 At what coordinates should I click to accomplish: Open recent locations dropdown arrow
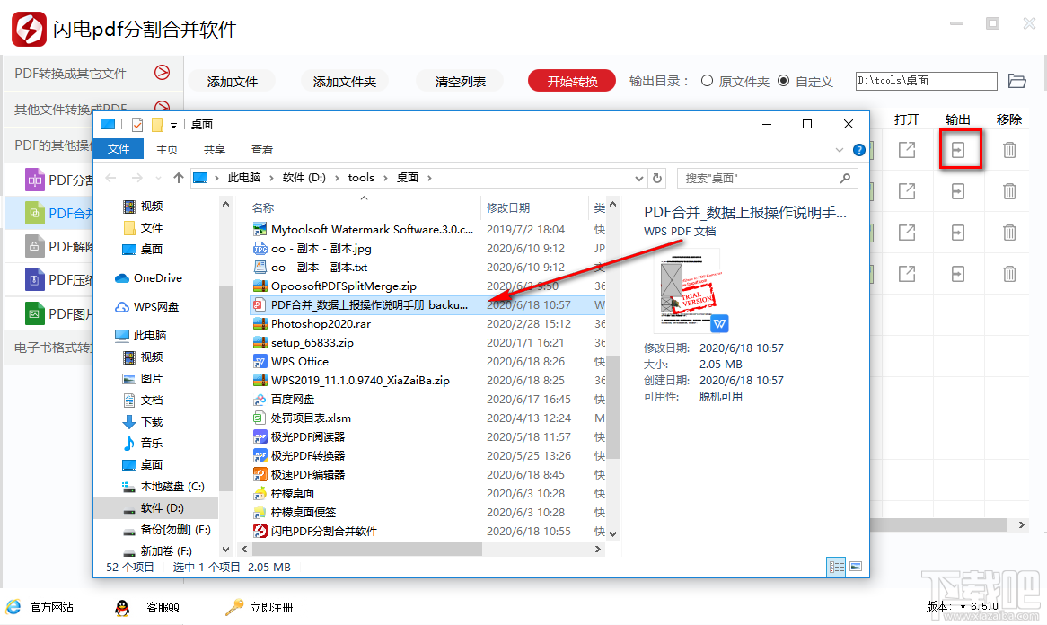click(158, 179)
